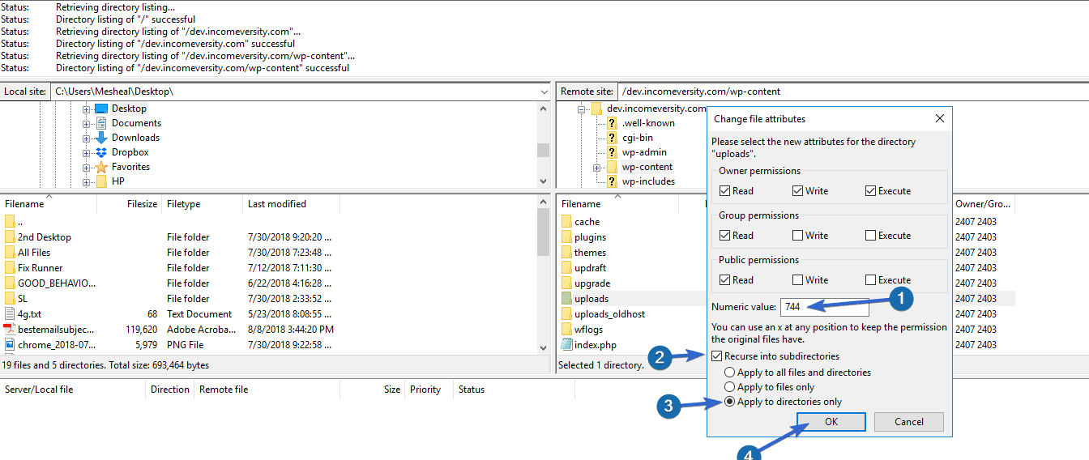Viewport: 1089px width, 460px height.
Task: Click the uploads folder icon in remote list
Action: point(566,299)
